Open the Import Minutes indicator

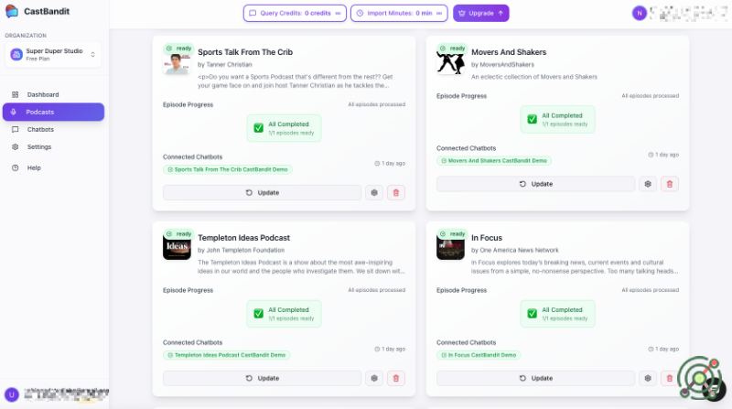(400, 13)
